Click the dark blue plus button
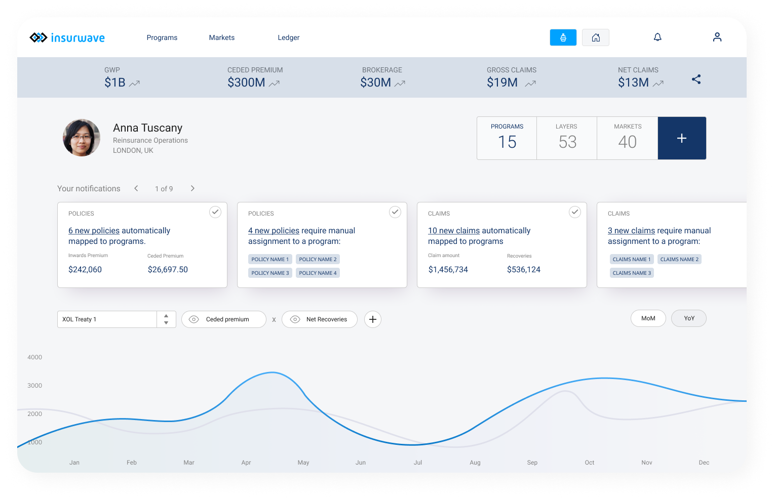 pos(682,138)
